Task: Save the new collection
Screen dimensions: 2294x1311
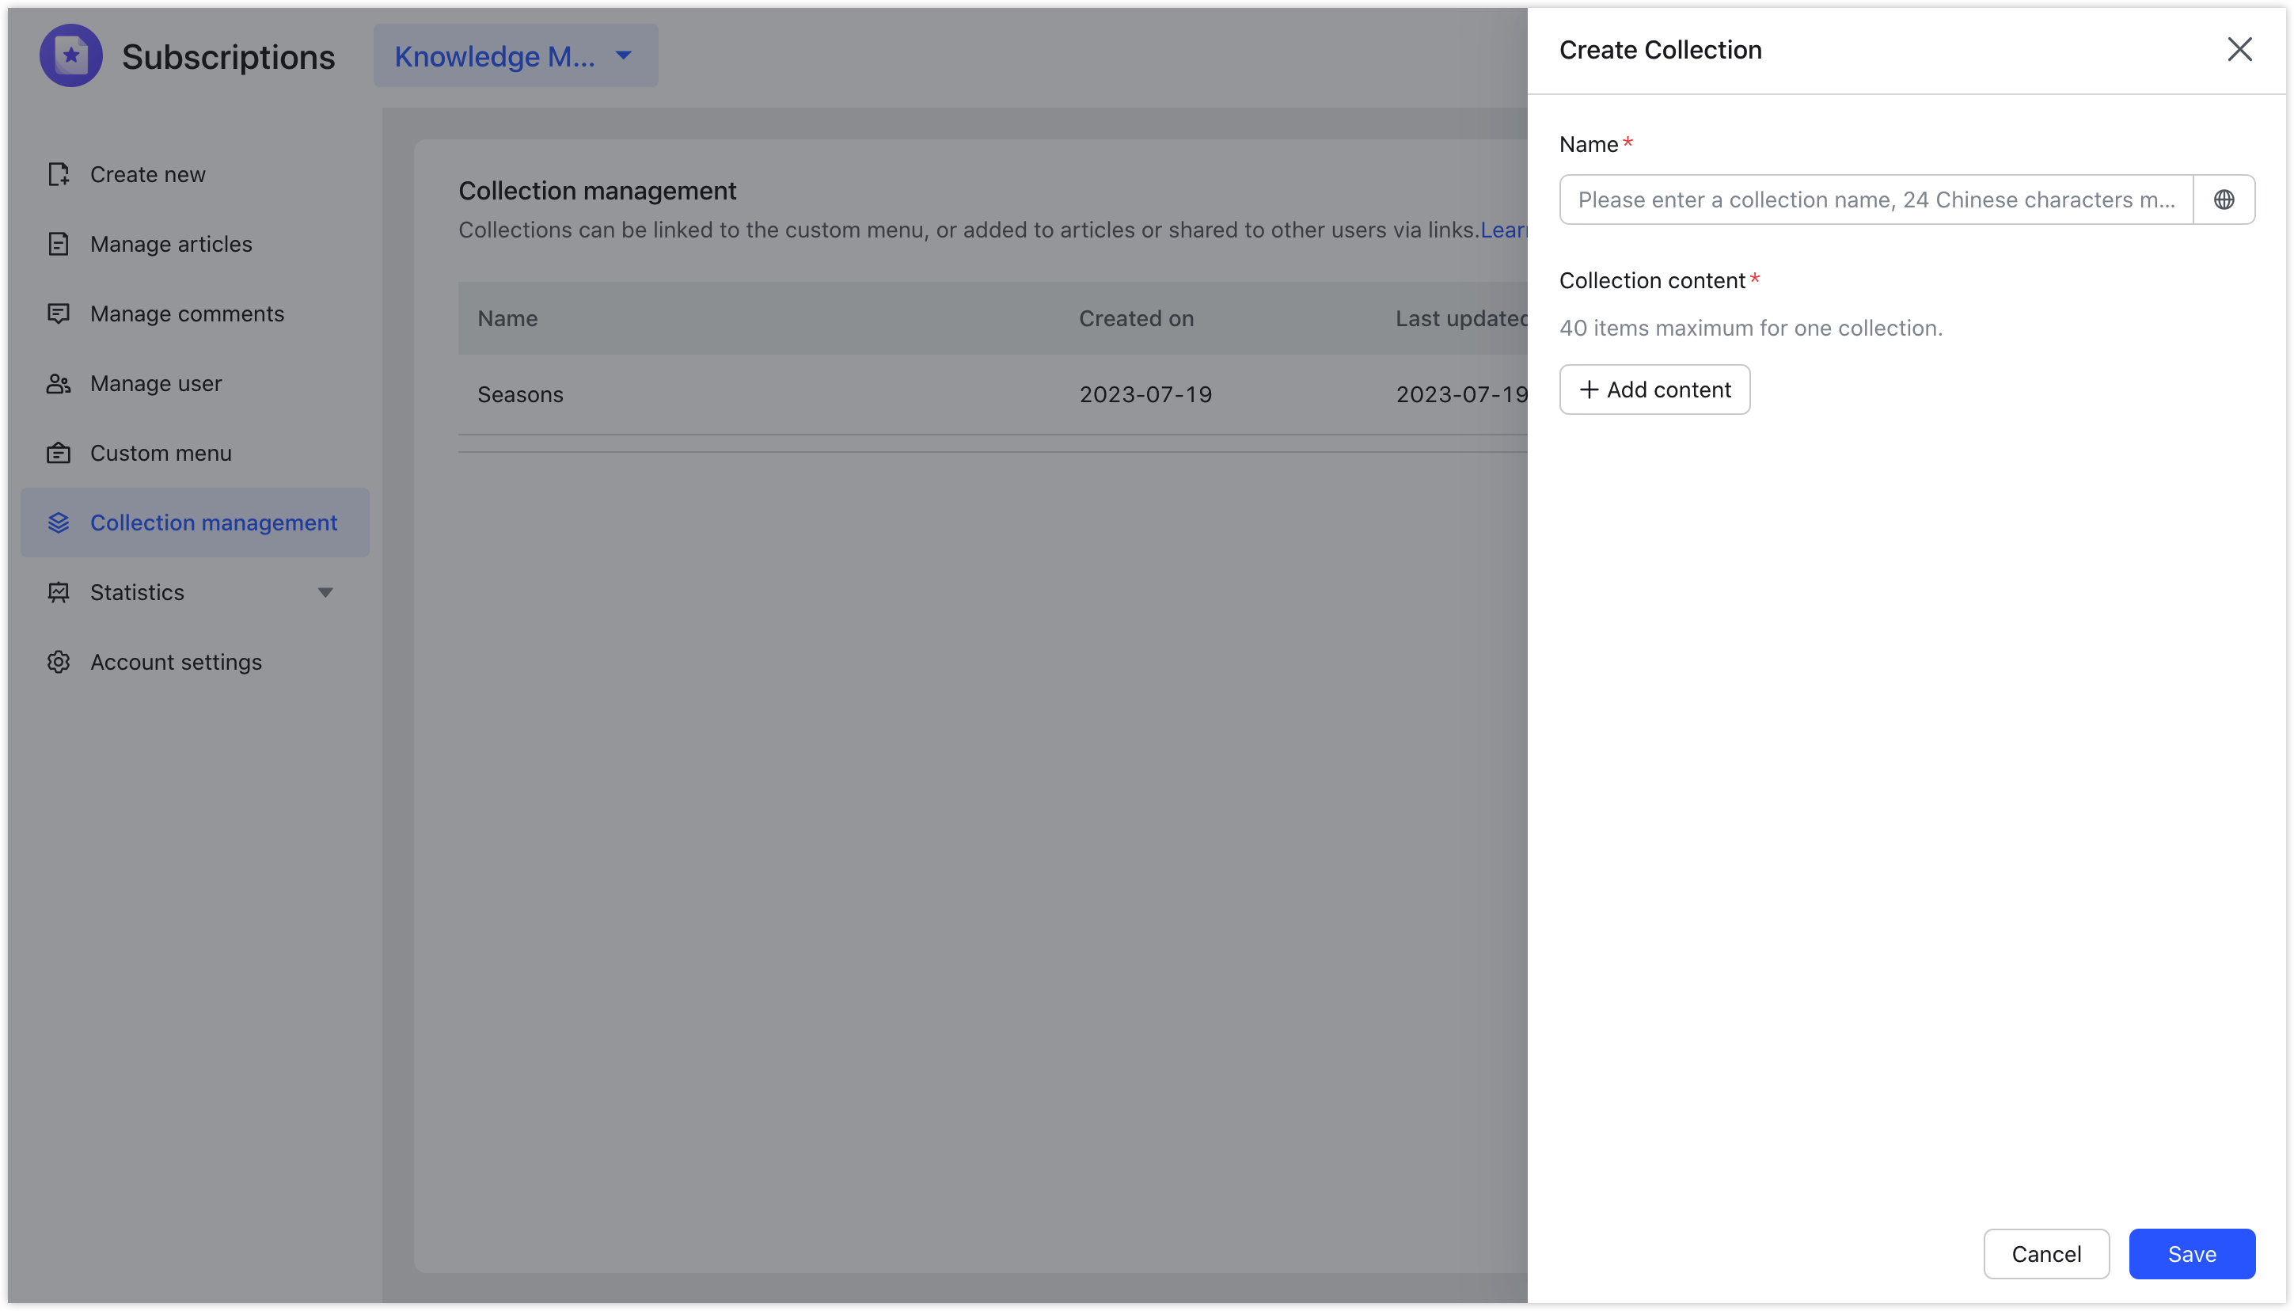Action: coord(2191,1253)
